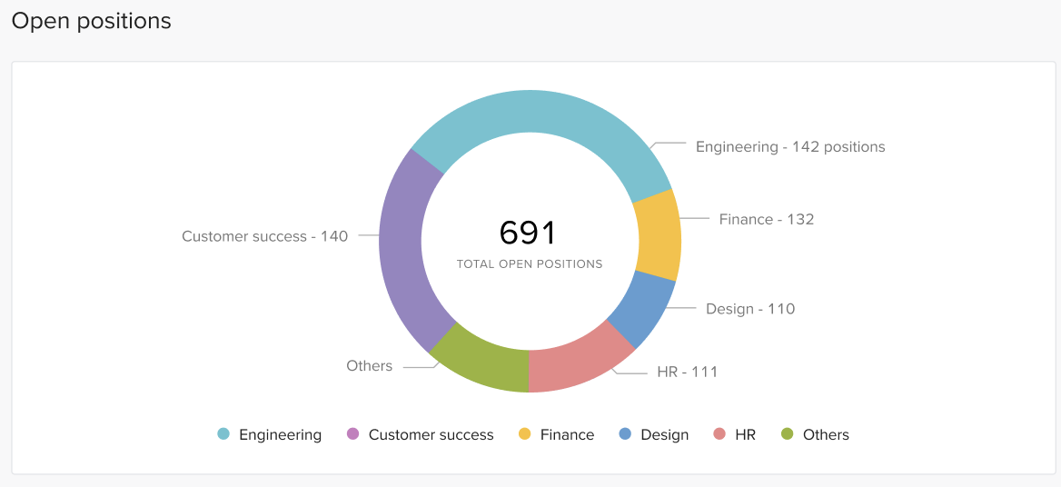Toggle the Engineering legend item
The width and height of the screenshot is (1061, 487).
(x=270, y=434)
